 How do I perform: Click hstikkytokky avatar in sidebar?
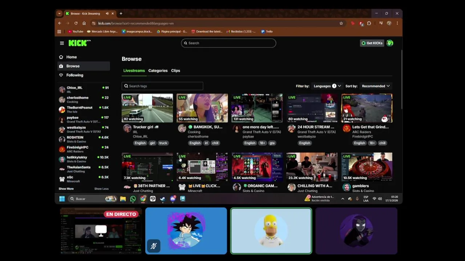pyautogui.click(x=62, y=159)
